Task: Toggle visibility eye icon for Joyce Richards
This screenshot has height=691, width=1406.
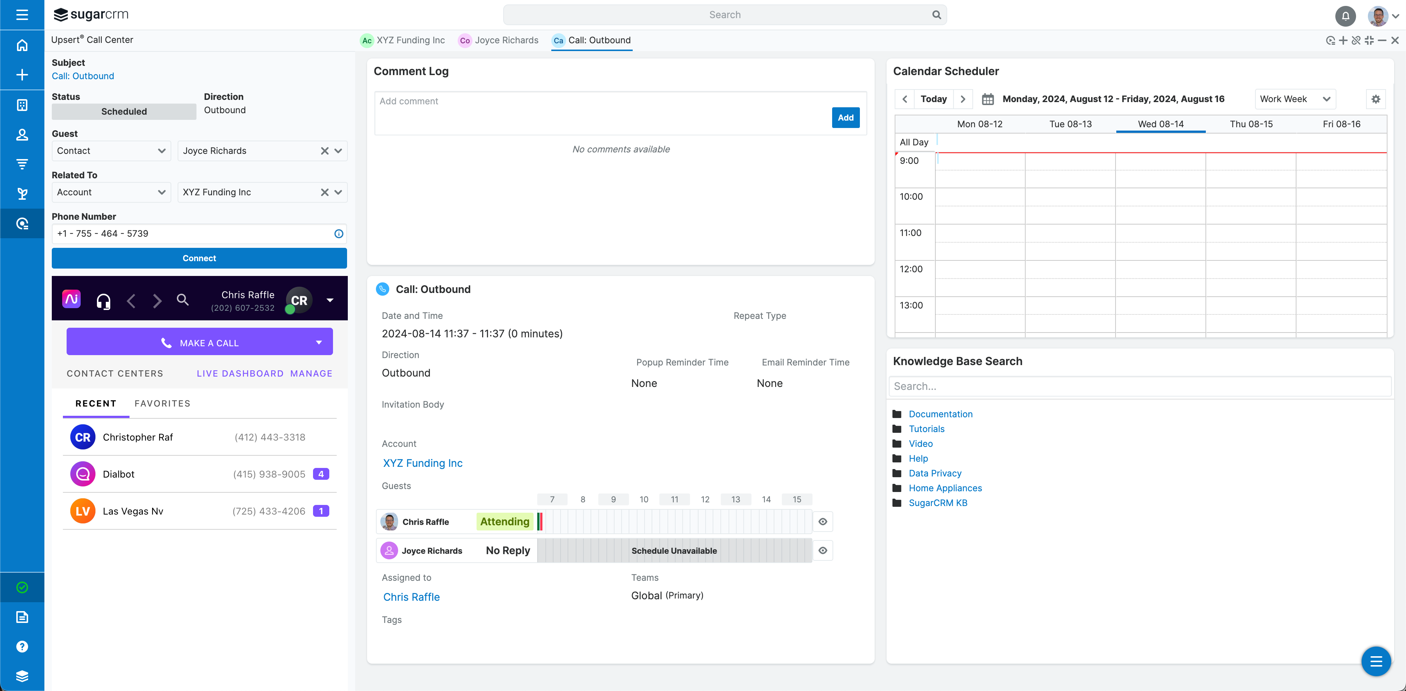Action: [822, 550]
